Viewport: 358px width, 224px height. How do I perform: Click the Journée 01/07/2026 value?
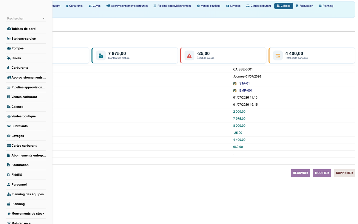(x=247, y=76)
